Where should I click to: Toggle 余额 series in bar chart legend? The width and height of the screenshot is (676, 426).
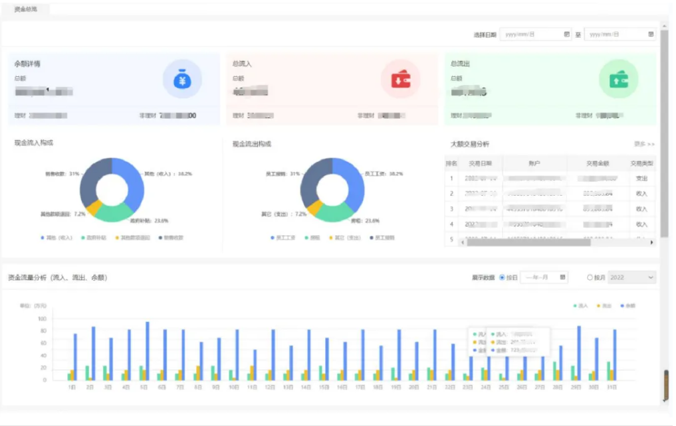click(x=624, y=306)
